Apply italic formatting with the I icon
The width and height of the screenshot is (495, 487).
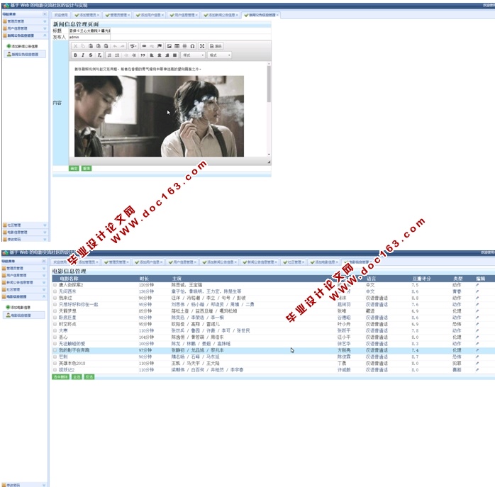tap(83, 55)
